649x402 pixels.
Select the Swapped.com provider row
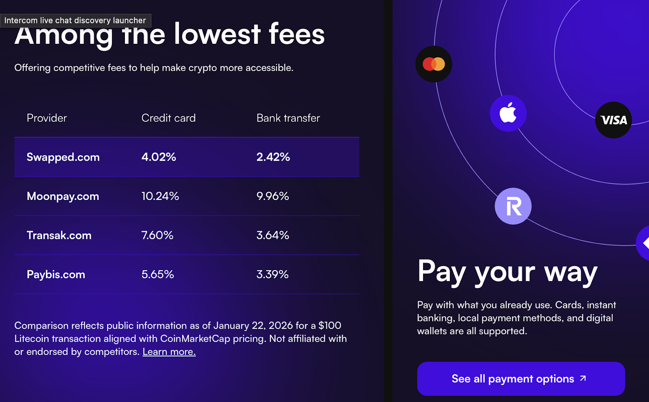(187, 157)
